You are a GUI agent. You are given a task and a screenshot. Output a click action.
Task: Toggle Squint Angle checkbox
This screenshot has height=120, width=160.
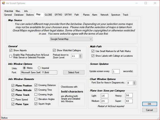tap(36, 104)
